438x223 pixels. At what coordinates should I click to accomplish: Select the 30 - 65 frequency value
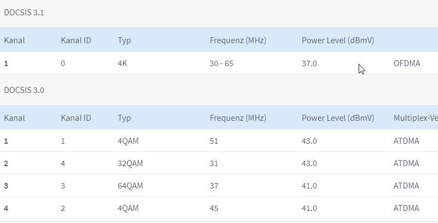click(221, 63)
